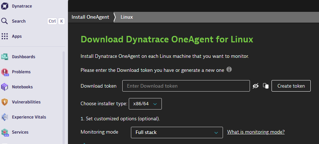Click the Install OneAgent breadcrumb
The height and width of the screenshot is (144, 319).
pos(90,17)
